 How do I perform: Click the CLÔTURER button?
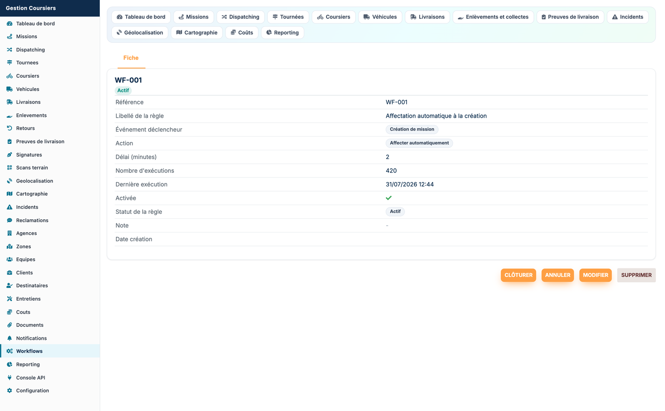point(518,275)
